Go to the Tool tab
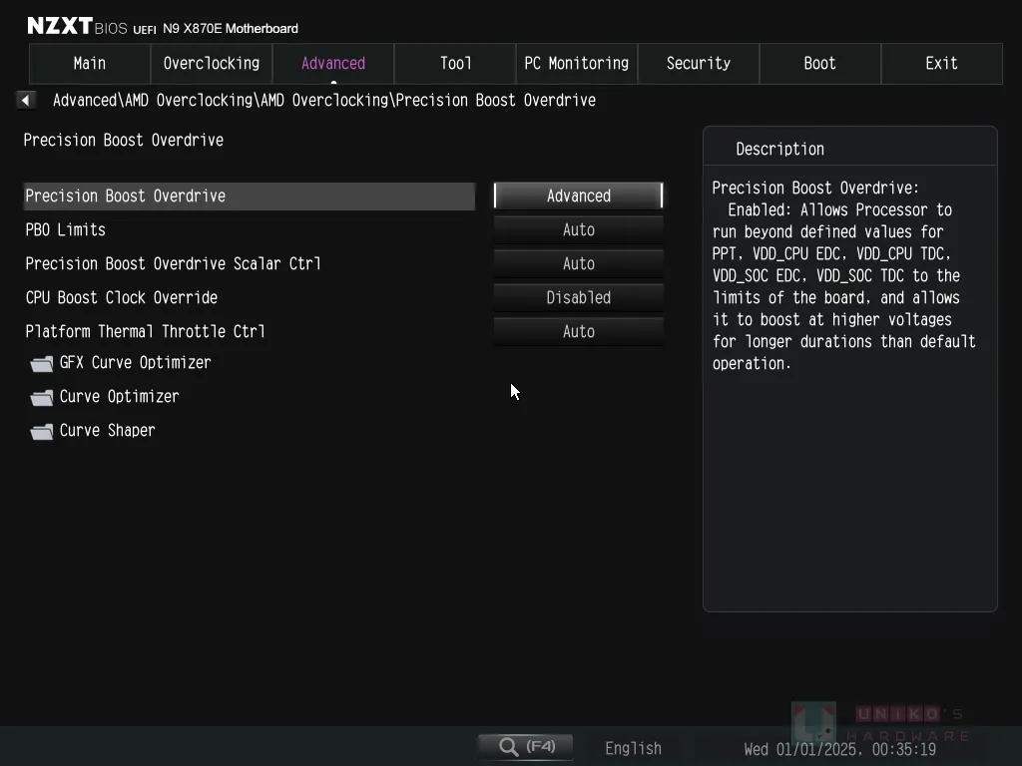 (x=455, y=63)
